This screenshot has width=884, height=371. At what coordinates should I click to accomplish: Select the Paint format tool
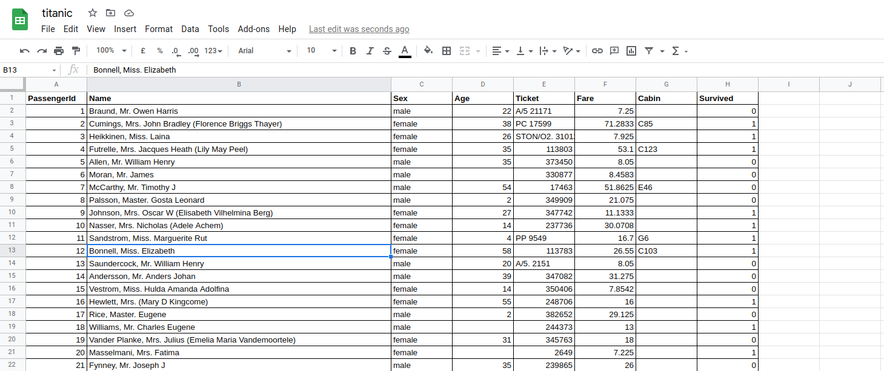(x=76, y=51)
